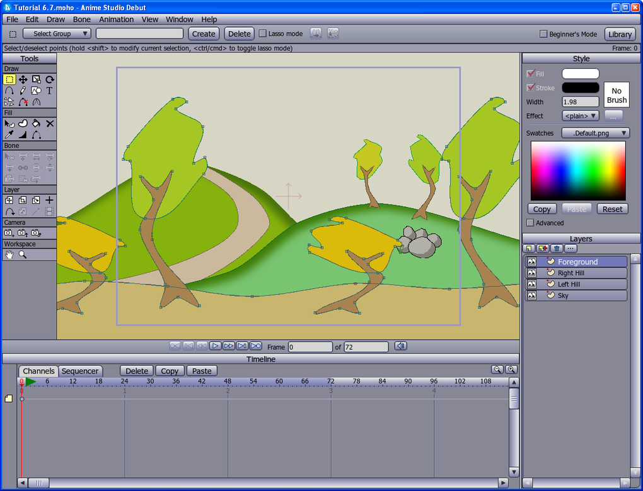Click the black Stroke color swatch
This screenshot has width=643, height=491.
point(580,88)
